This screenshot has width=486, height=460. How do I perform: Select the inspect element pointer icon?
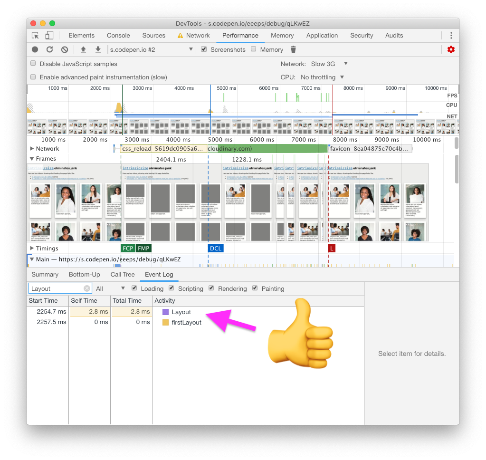click(x=35, y=36)
